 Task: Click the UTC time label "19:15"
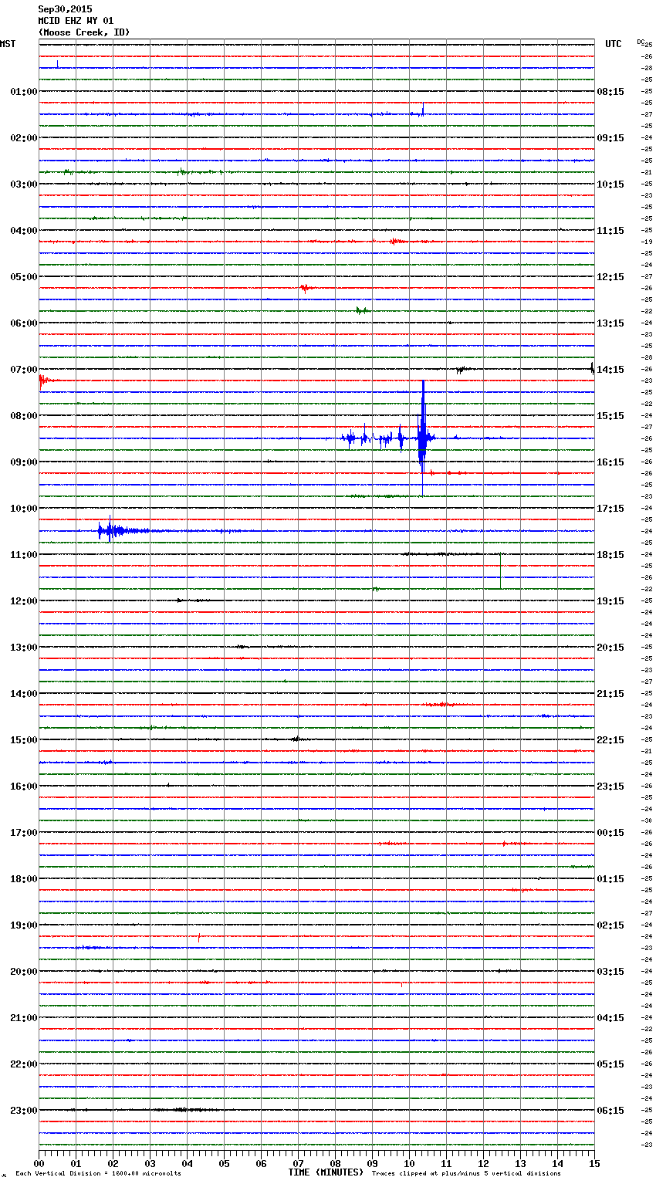tap(610, 601)
